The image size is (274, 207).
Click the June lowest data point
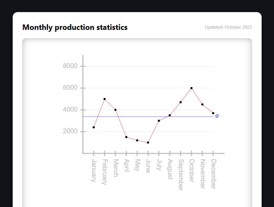[148, 142]
